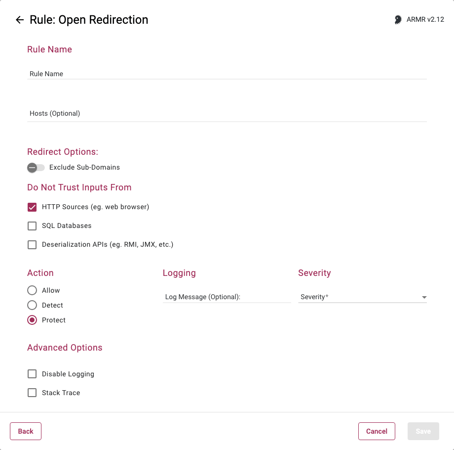454x450 pixels.
Task: Click the Log Message input field
Action: point(227,297)
